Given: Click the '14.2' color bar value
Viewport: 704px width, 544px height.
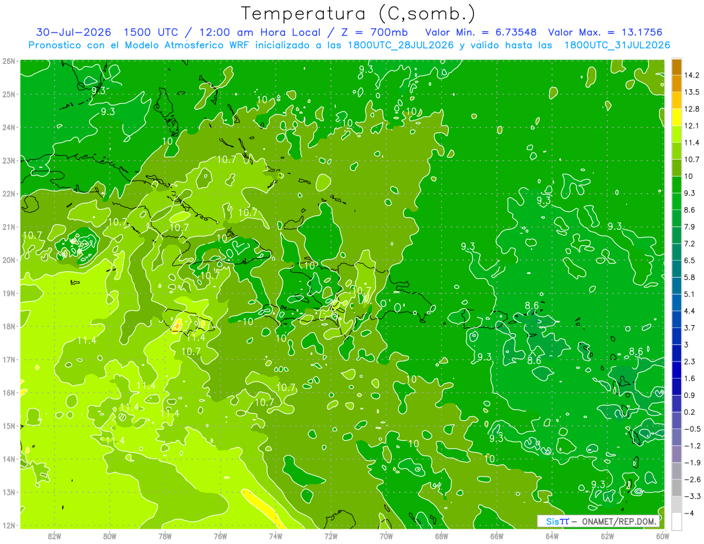Looking at the screenshot, I should point(692,75).
